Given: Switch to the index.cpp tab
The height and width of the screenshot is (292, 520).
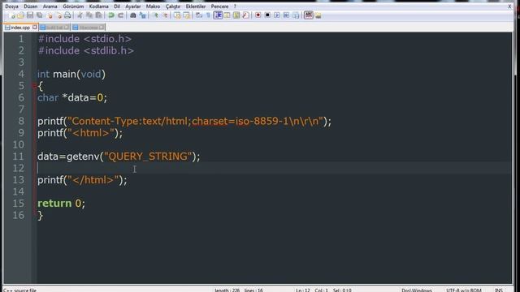Looking at the screenshot, I should (x=20, y=28).
